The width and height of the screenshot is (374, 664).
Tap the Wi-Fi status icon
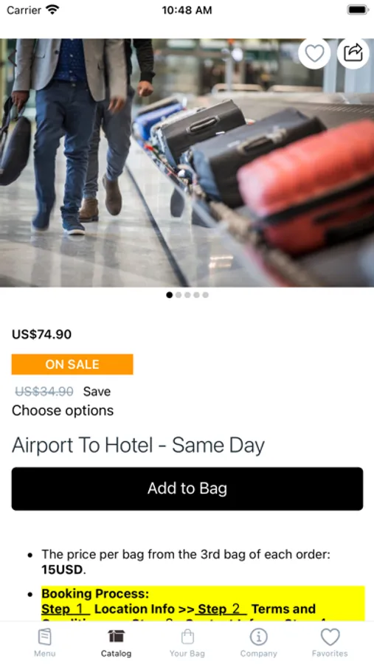pyautogui.click(x=53, y=10)
